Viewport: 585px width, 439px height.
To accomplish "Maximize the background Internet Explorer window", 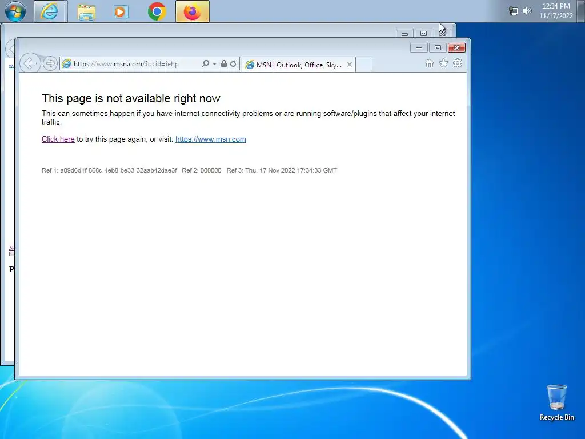I will pyautogui.click(x=423, y=34).
